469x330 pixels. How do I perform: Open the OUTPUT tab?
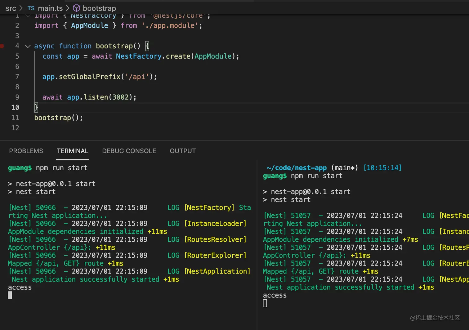pos(183,151)
